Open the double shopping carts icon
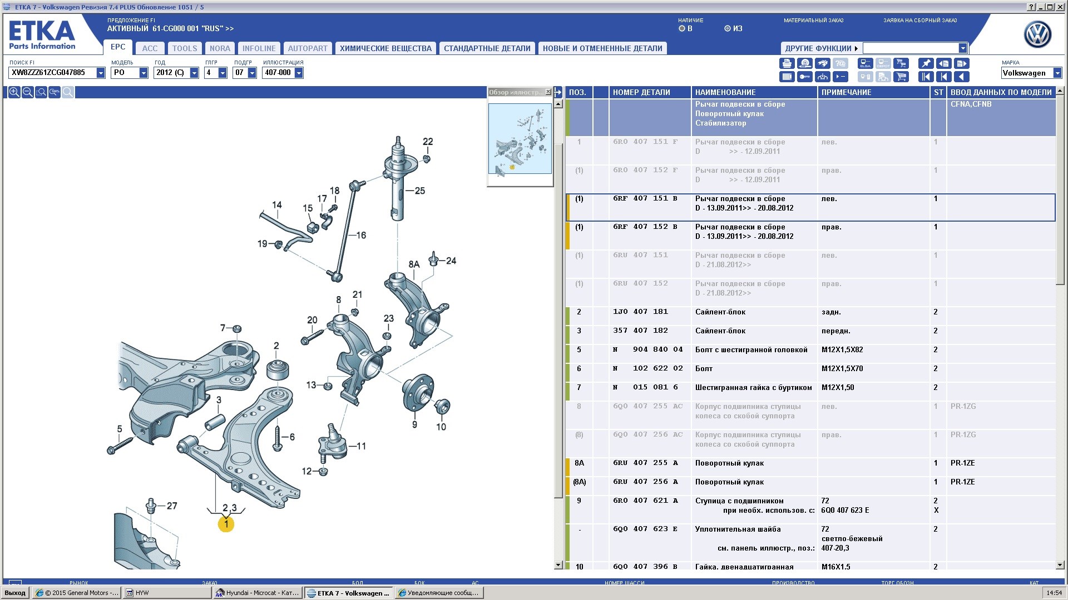 [x=901, y=63]
